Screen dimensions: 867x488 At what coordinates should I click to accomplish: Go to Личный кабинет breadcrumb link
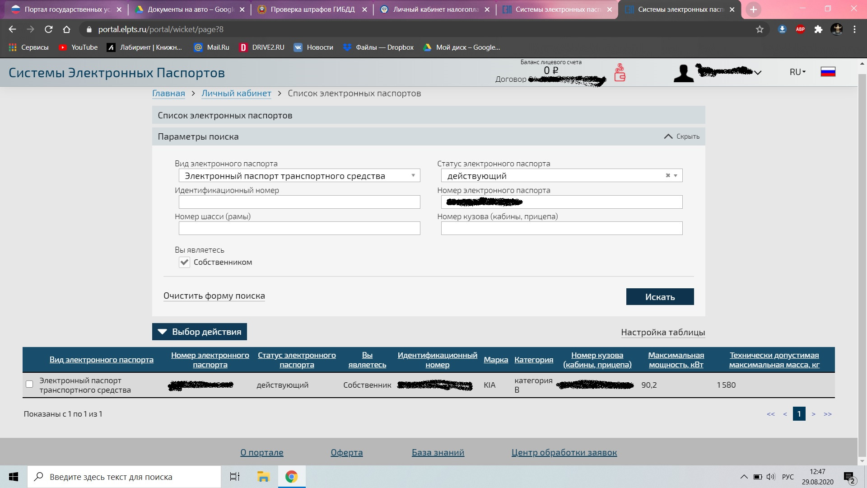pos(236,94)
